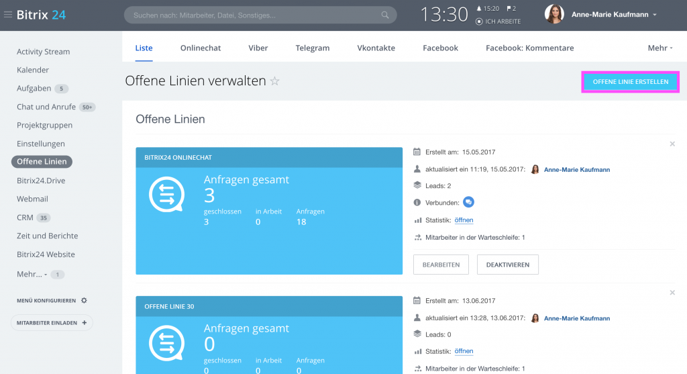
Task: Open Einstellungen in the sidebar
Action: [41, 144]
